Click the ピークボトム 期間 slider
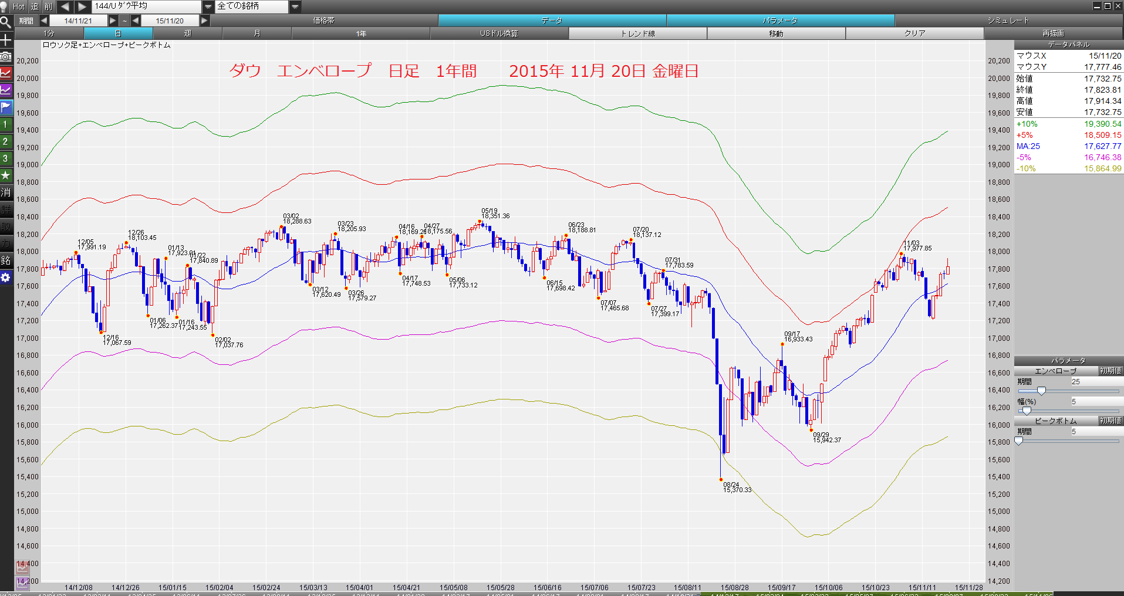The width and height of the screenshot is (1124, 596). click(x=1068, y=441)
